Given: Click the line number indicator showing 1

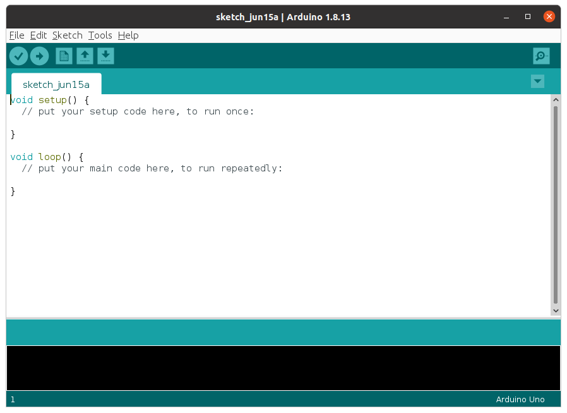Looking at the screenshot, I should [13, 399].
